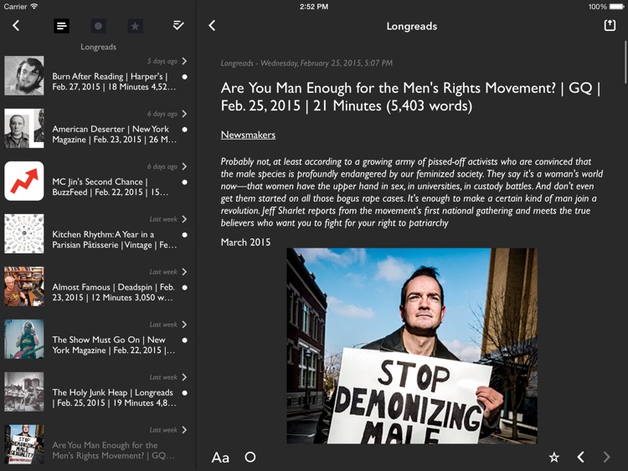Screen dimensions: 628x471
Task: Toggle read status with the bottom circle icon
Action: tap(250, 457)
